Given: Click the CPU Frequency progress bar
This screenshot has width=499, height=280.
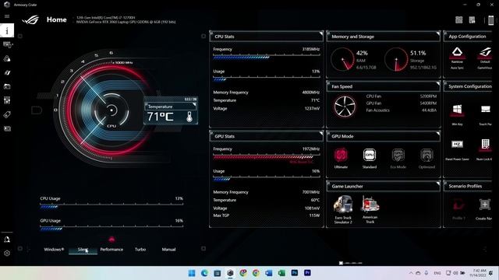Looking at the screenshot, I should pyautogui.click(x=267, y=57).
